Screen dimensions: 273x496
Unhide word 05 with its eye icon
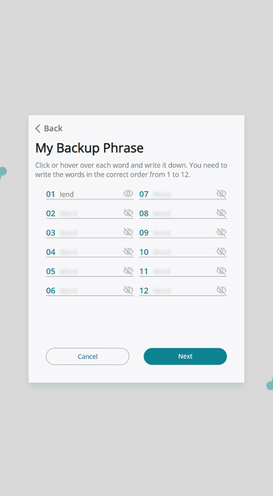click(x=128, y=271)
